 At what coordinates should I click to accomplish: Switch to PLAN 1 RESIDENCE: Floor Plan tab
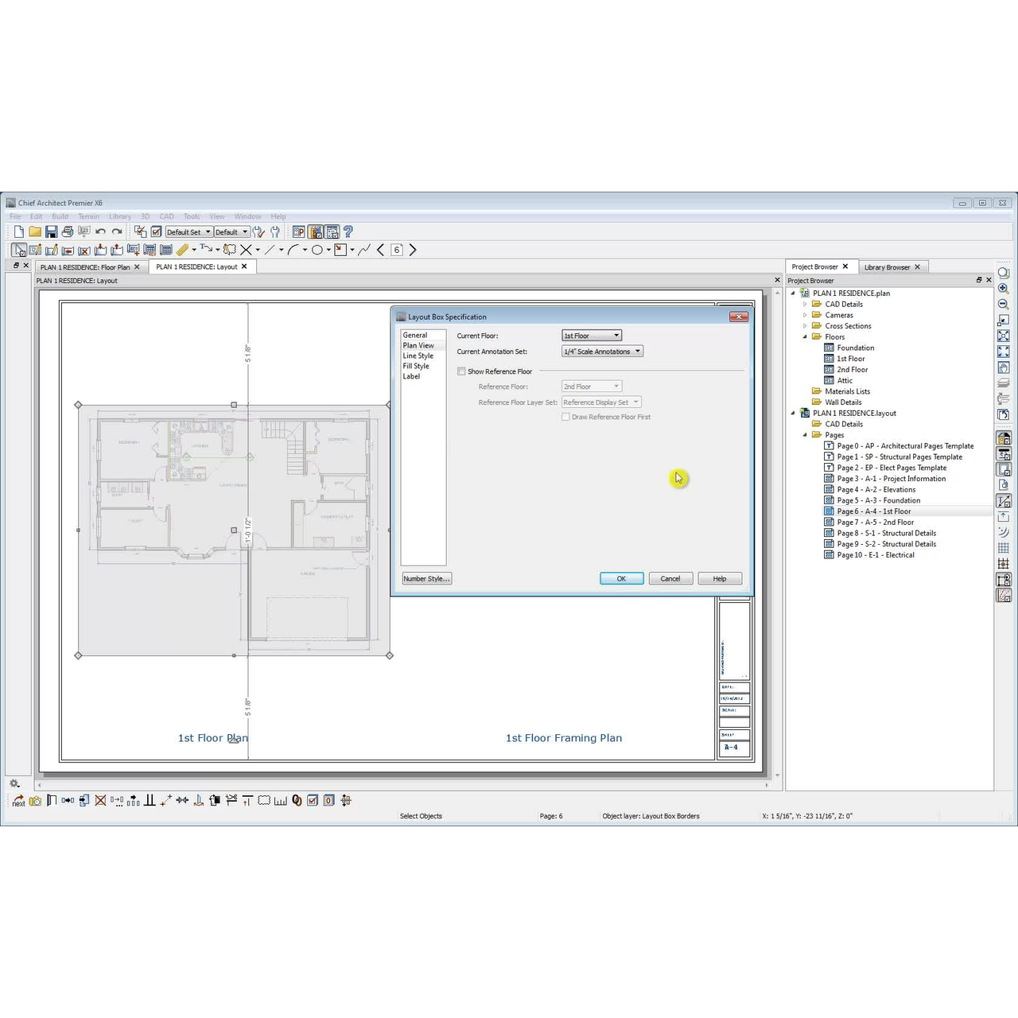pos(84,267)
